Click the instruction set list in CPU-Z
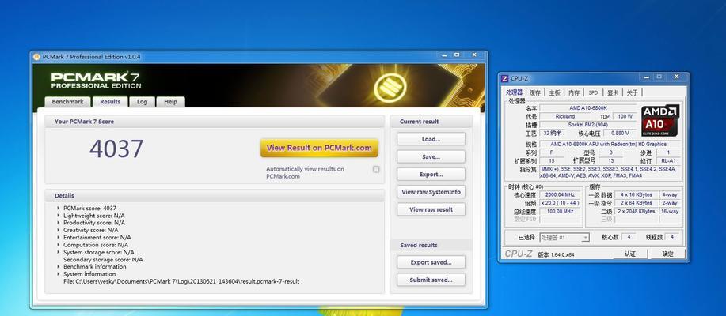 (610, 172)
